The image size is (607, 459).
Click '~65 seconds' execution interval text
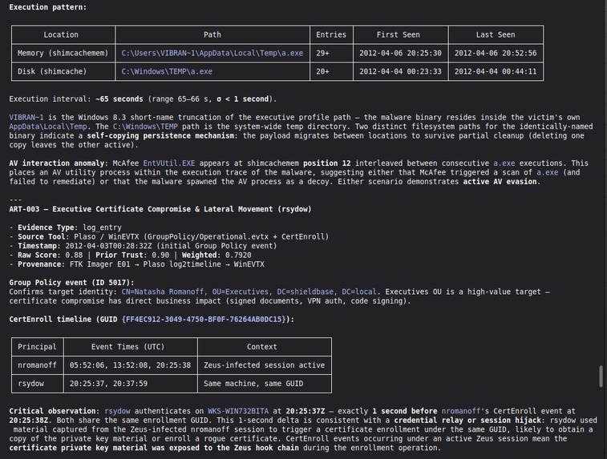[x=119, y=99]
